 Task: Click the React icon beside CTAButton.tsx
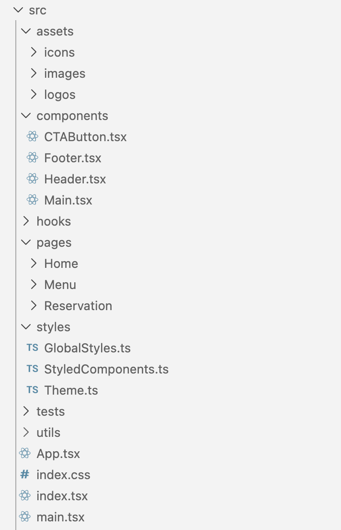(x=33, y=137)
